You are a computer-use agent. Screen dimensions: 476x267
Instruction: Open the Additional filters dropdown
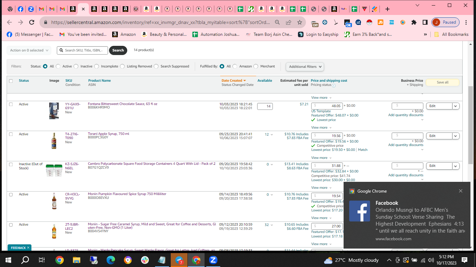pos(305,66)
